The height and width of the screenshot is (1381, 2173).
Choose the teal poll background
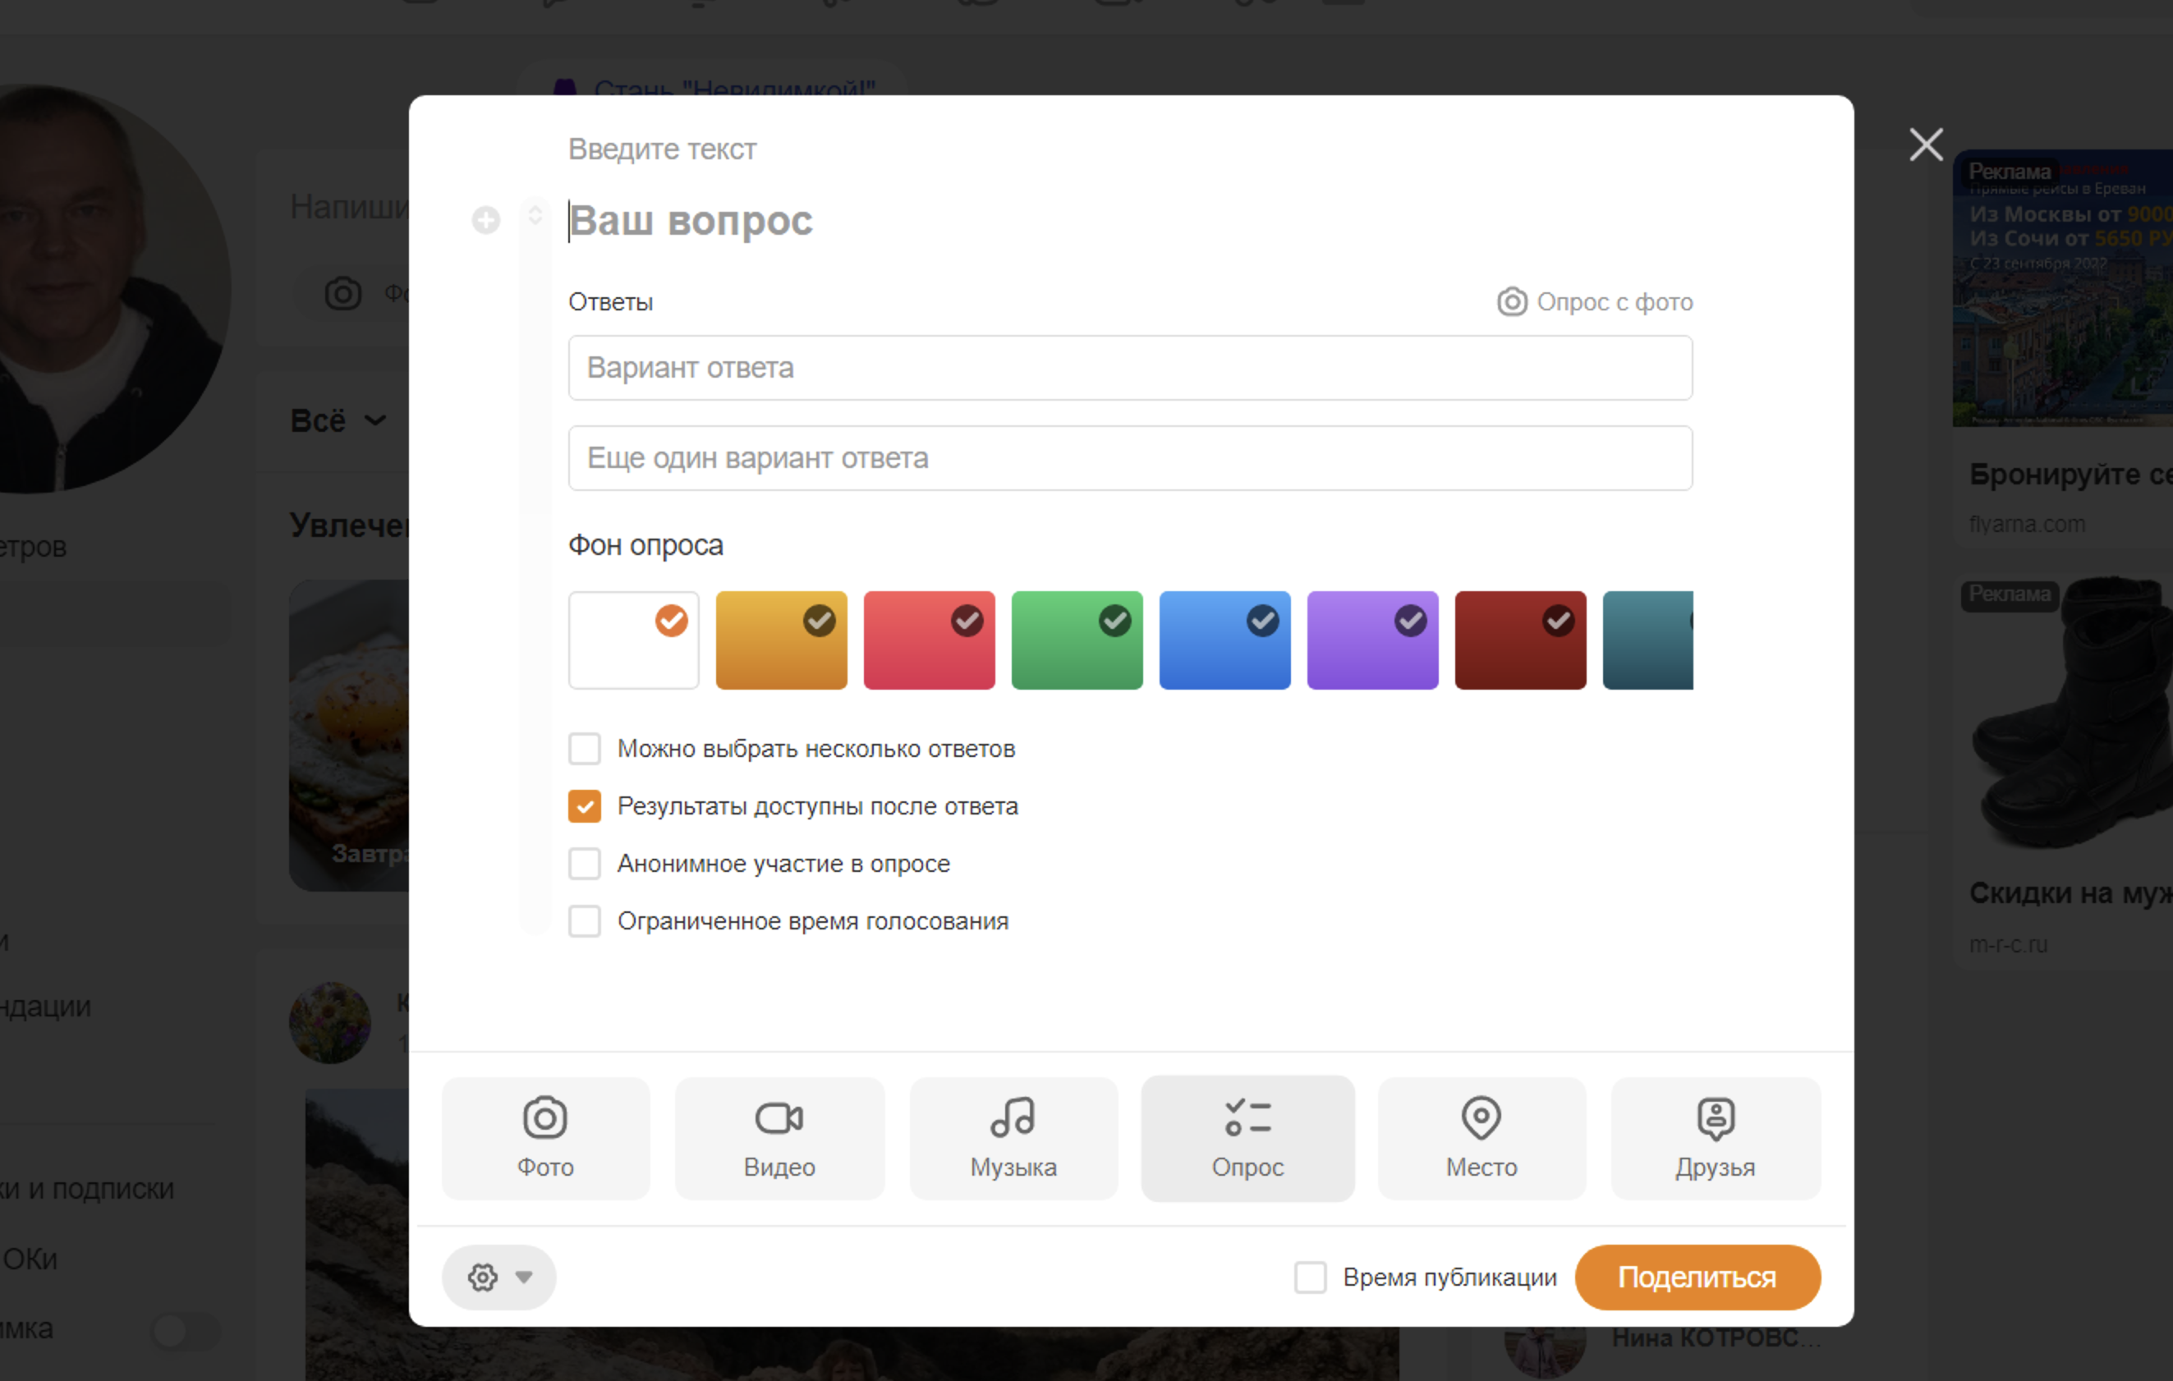[x=1647, y=640]
